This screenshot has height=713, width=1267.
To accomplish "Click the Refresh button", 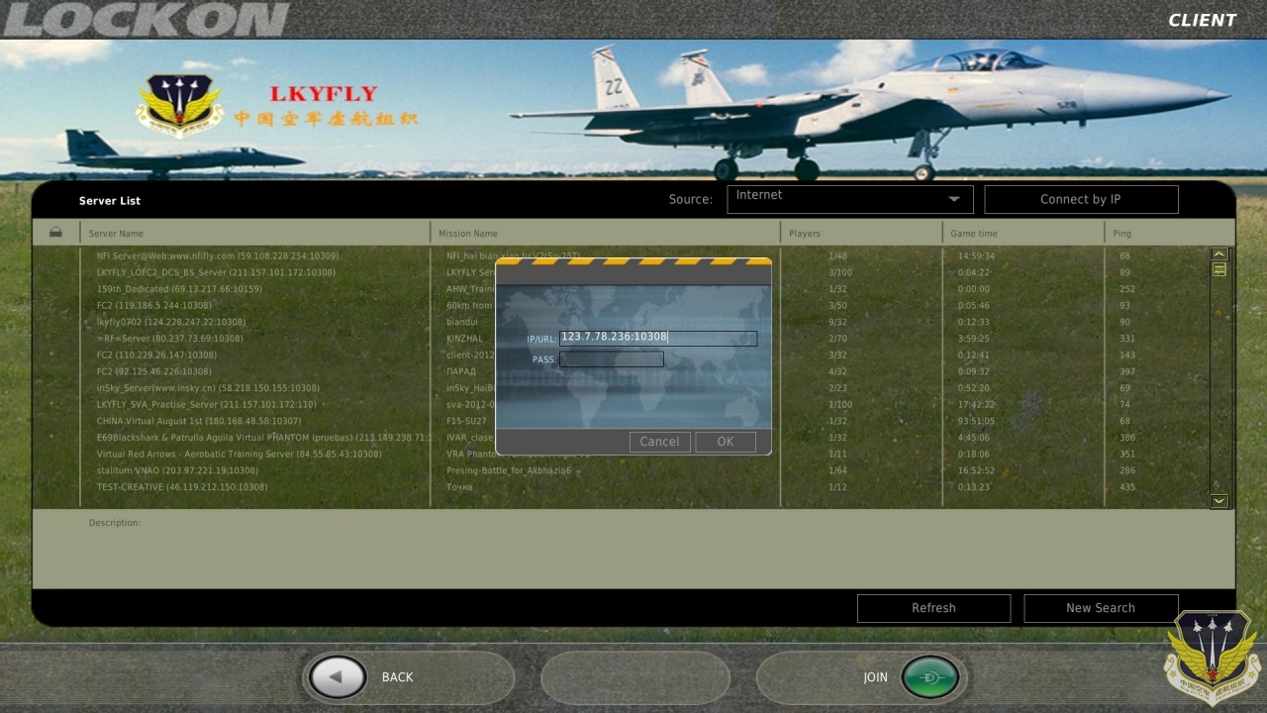I will 933,608.
